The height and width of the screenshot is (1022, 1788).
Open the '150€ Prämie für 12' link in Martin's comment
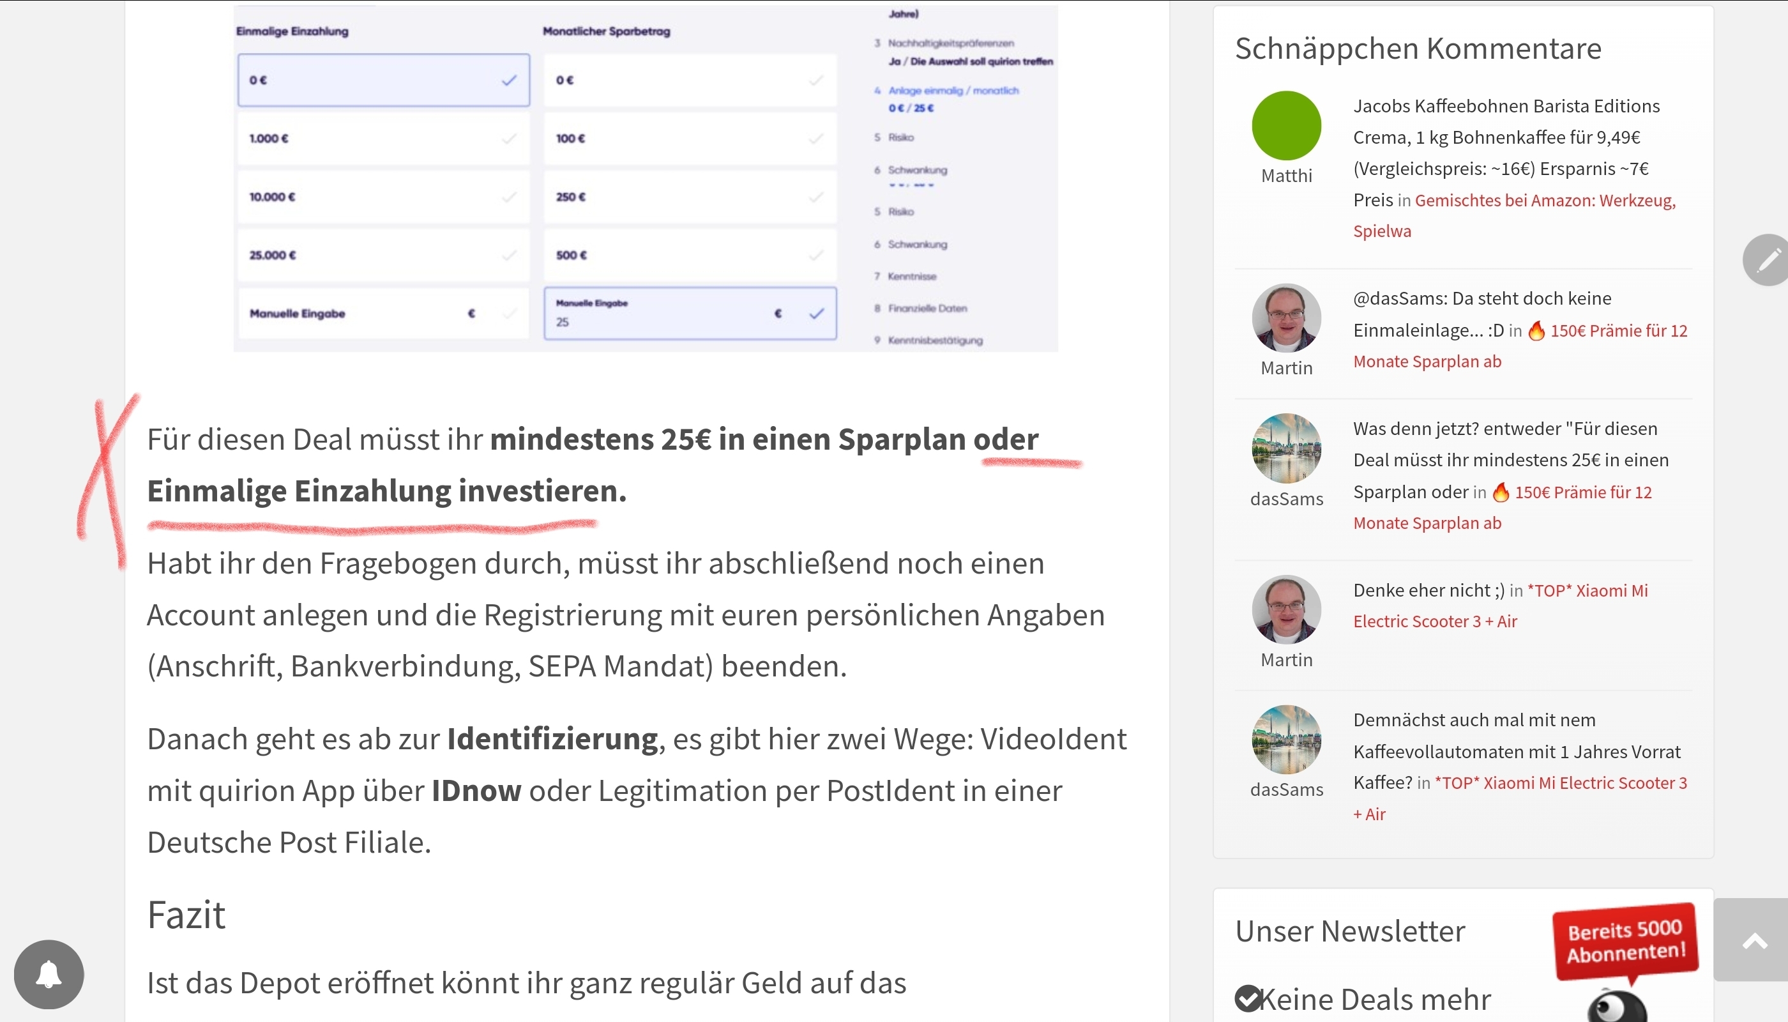coord(1618,331)
